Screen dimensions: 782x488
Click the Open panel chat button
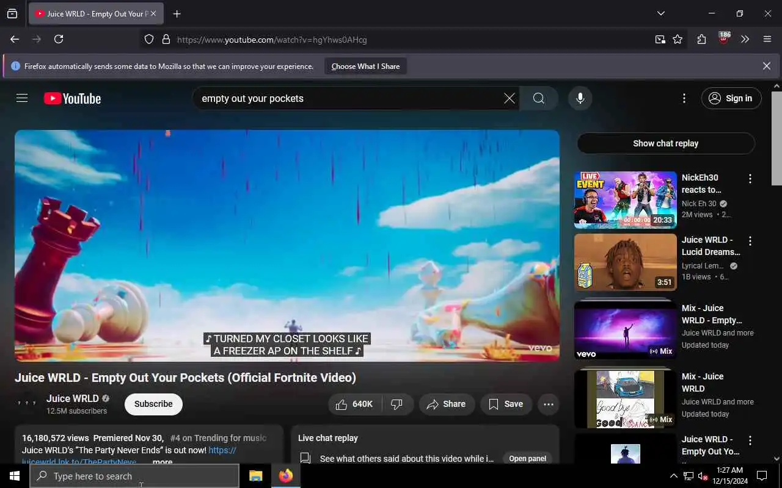pos(527,459)
